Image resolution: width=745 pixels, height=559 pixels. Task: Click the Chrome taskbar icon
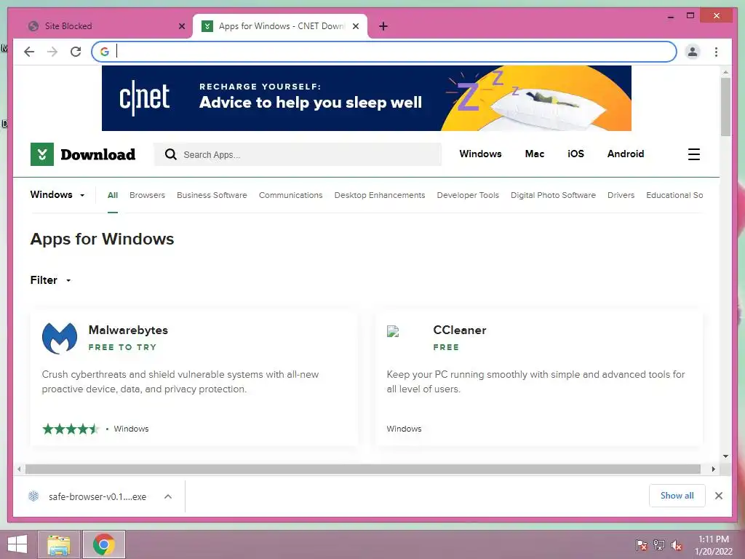tap(103, 544)
